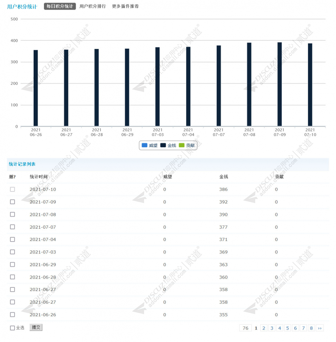This screenshot has height=342, width=336.
Task: Open page 7 in pagination
Action: [x=304, y=328]
